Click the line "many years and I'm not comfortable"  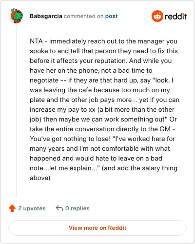tap(100, 149)
